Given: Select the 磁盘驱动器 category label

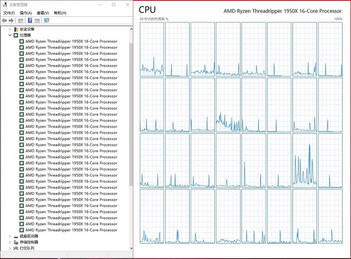Looking at the screenshot, I should pyautogui.click(x=29, y=236).
